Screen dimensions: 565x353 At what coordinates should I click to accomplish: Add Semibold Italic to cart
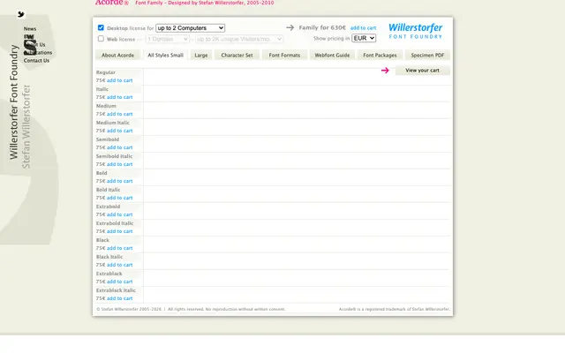pos(120,164)
